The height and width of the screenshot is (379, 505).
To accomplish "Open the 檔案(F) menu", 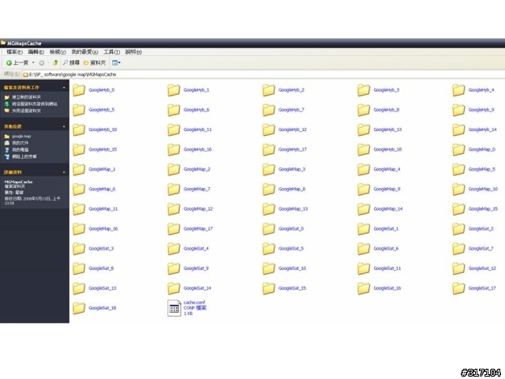I will pos(14,52).
